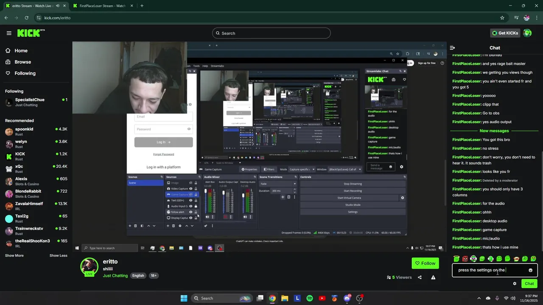Collapse the chat panel arrow icon
This screenshot has width=543, height=305.
pos(452,48)
